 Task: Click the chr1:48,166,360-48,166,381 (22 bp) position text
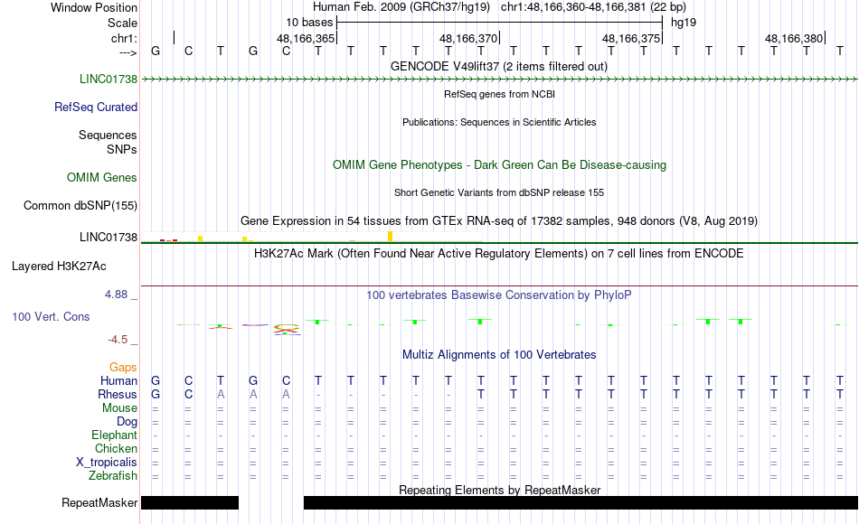click(593, 7)
